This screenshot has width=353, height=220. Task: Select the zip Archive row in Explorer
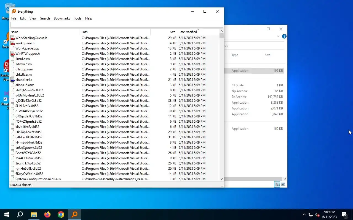coord(254,91)
